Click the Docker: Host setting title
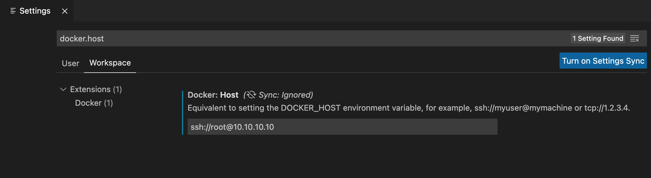651x178 pixels. coord(213,95)
